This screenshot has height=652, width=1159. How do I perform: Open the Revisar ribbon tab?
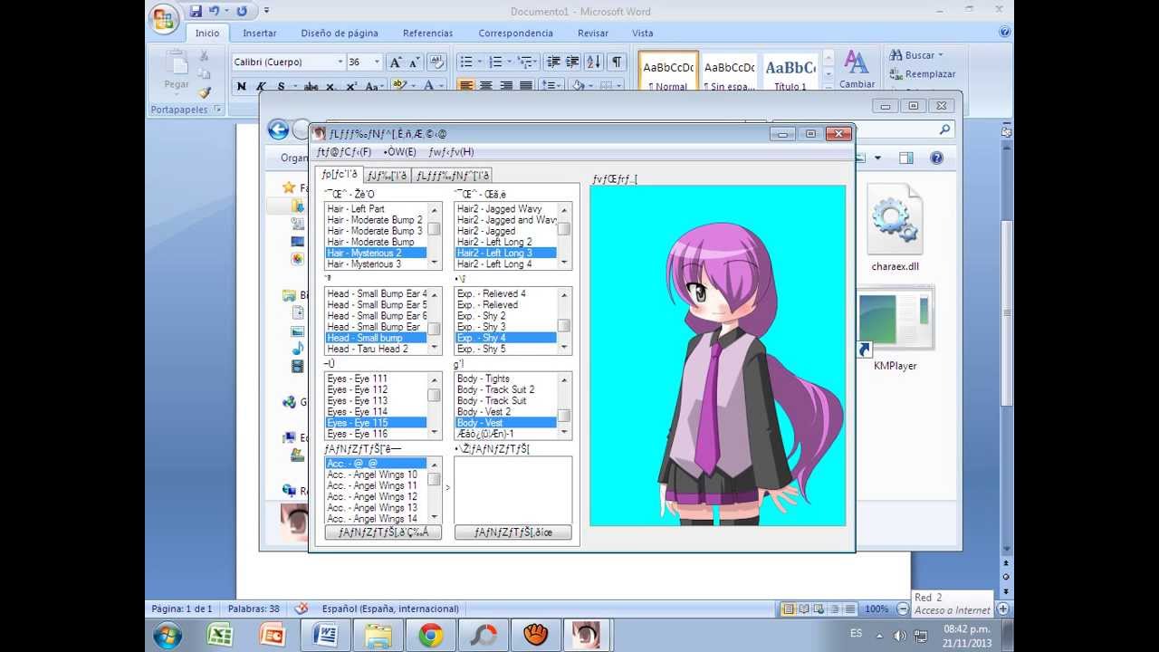593,34
